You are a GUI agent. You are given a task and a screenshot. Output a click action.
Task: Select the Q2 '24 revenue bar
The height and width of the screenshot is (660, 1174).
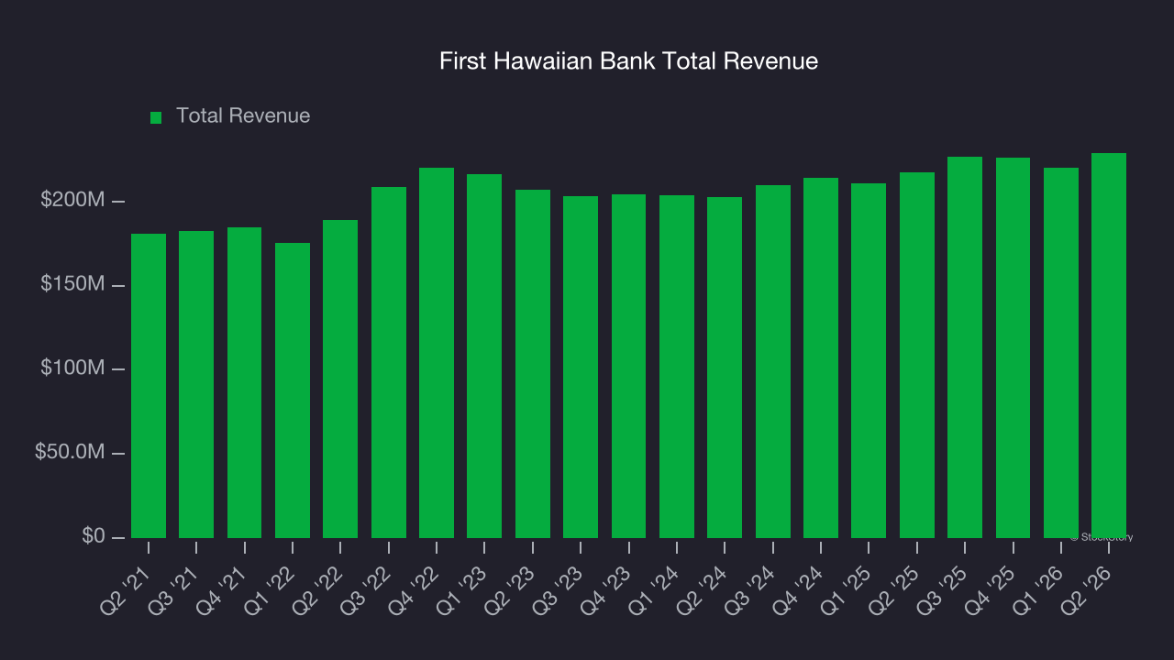point(725,368)
